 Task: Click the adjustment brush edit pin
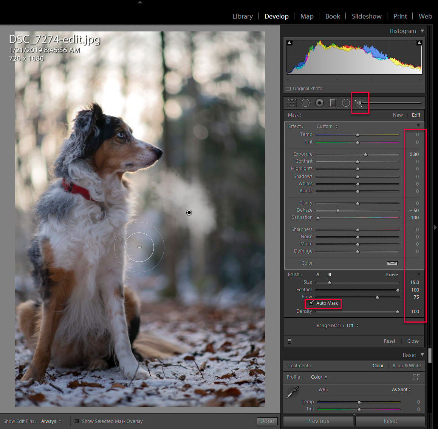pos(189,212)
